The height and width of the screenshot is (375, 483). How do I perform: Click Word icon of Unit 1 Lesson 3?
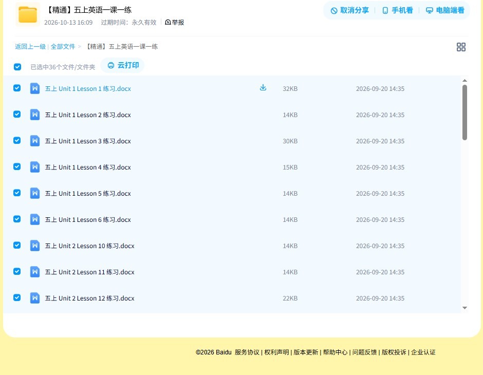coord(35,141)
